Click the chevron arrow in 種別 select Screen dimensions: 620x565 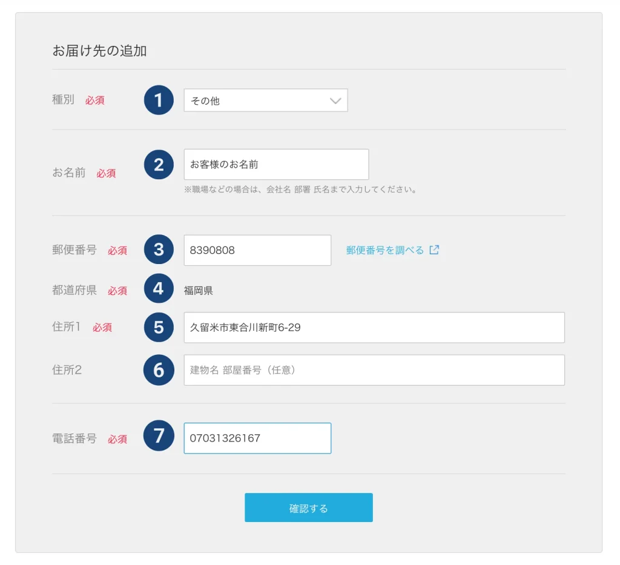click(336, 101)
